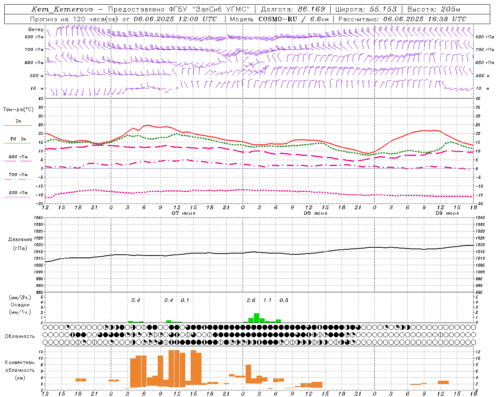Click the 850 гПа temperature legend entry
Image resolution: width=496 pixels, height=397 pixels.
pos(18,157)
